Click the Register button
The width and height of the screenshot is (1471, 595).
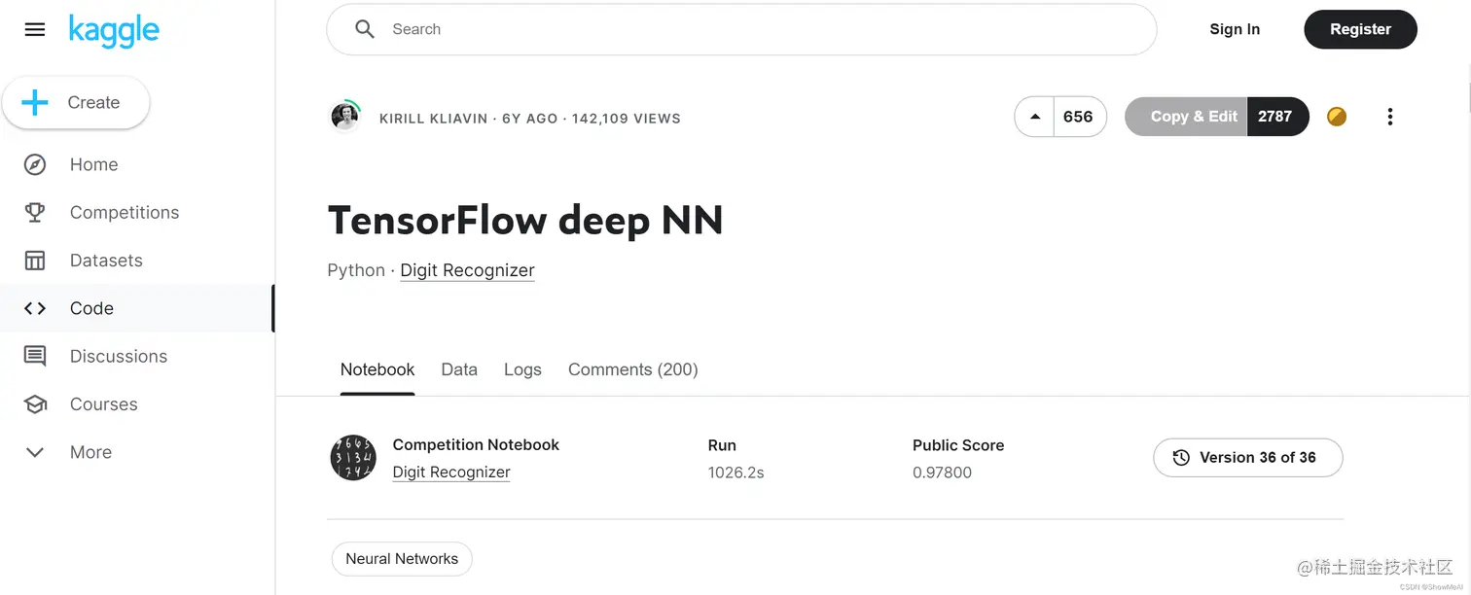tap(1360, 29)
